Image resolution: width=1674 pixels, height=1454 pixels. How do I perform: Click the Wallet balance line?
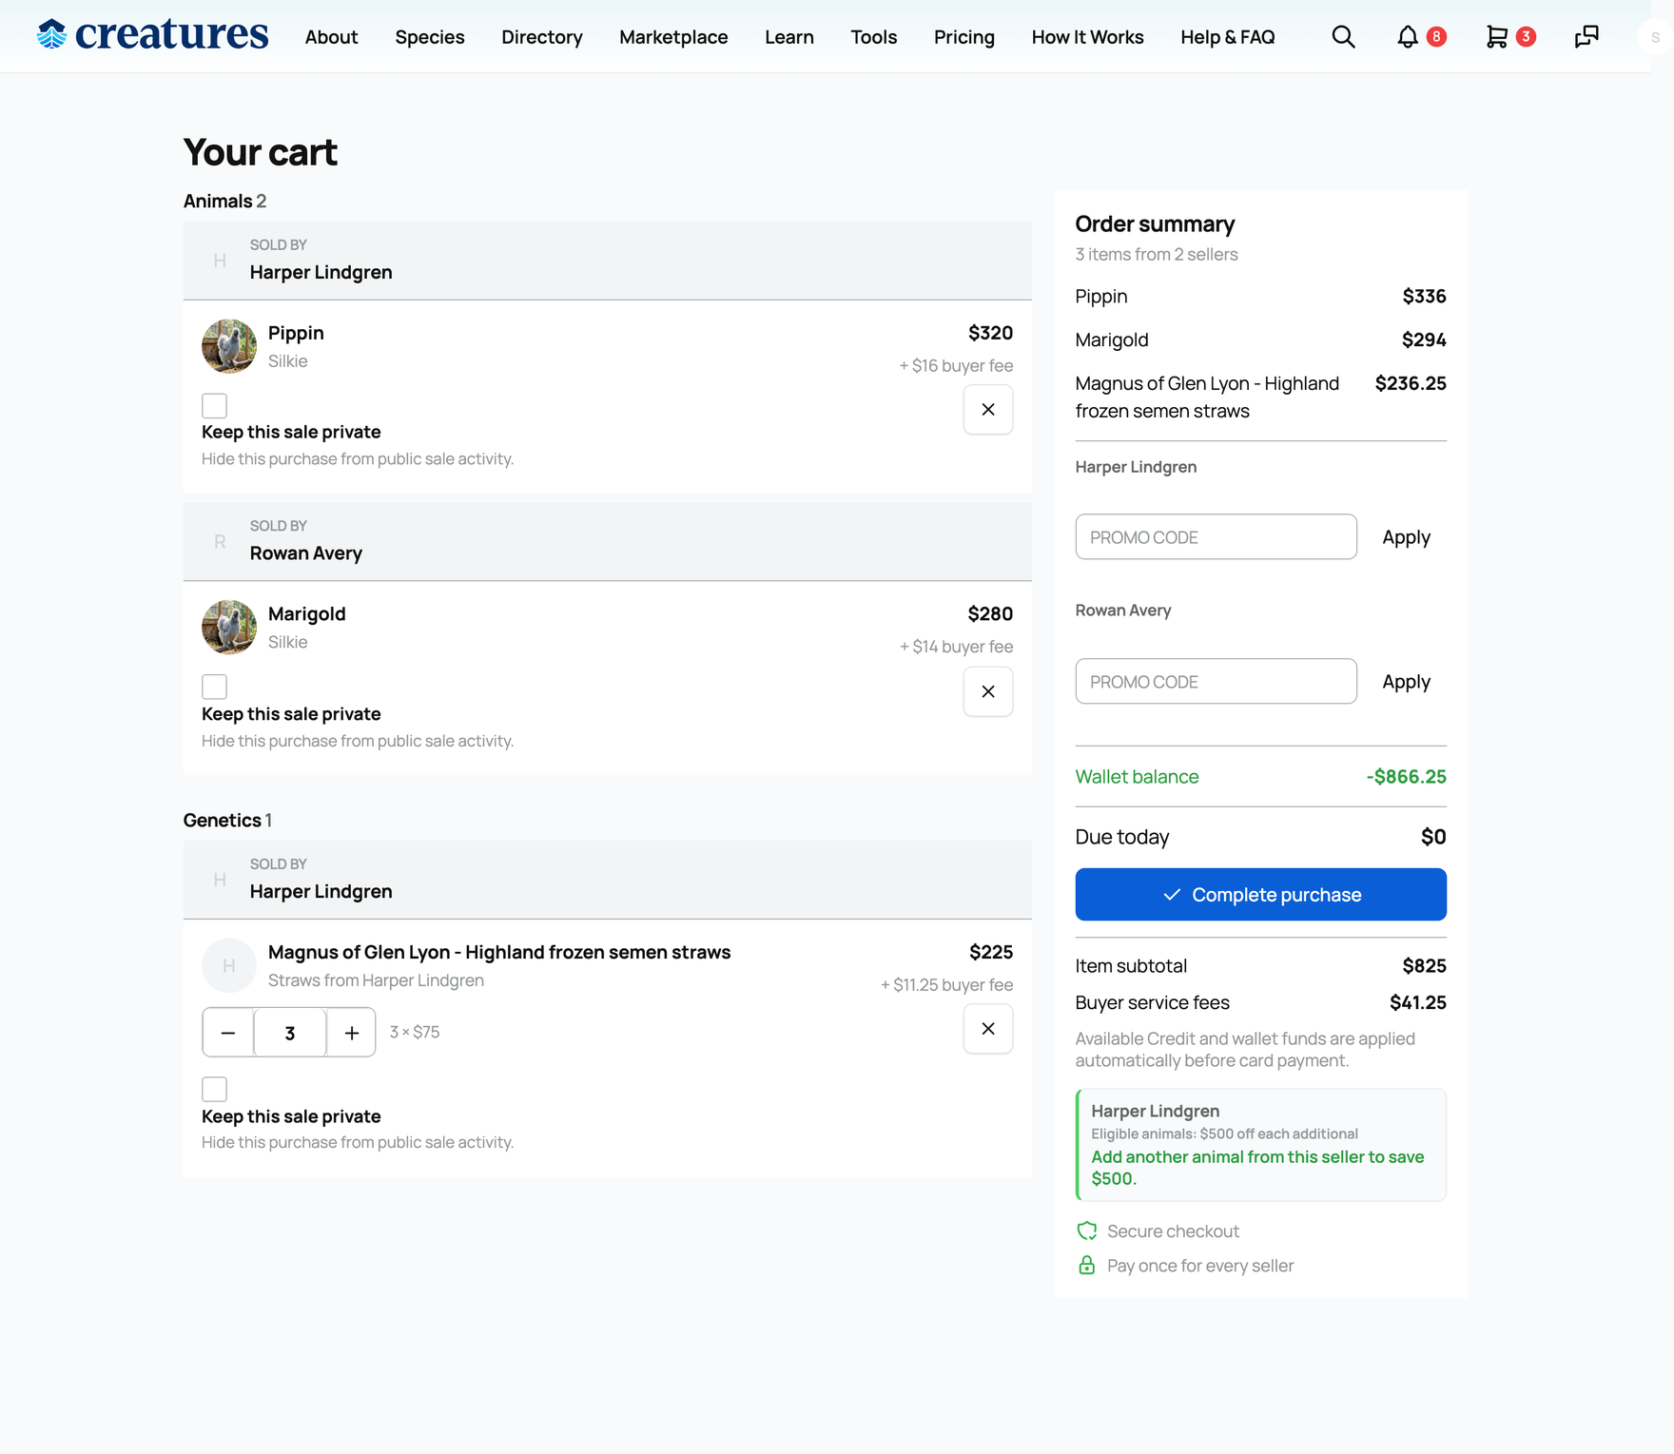point(1261,777)
